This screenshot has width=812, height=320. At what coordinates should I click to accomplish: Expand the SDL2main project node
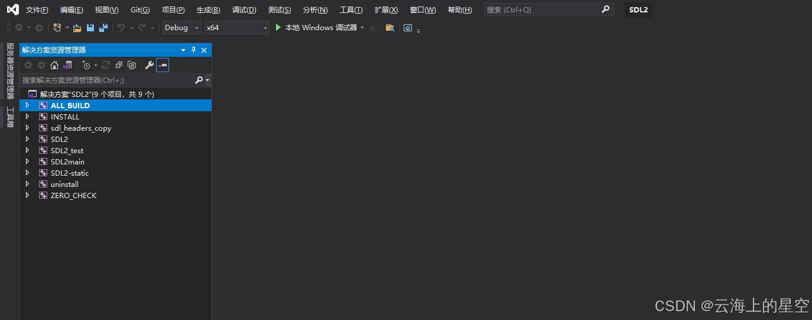[x=27, y=161]
